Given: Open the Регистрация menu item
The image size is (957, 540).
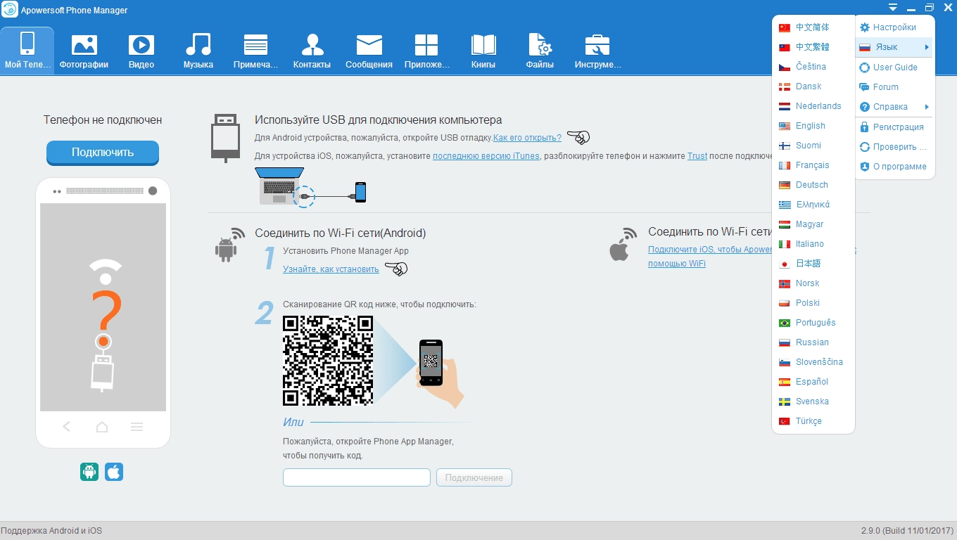Looking at the screenshot, I should coord(894,127).
